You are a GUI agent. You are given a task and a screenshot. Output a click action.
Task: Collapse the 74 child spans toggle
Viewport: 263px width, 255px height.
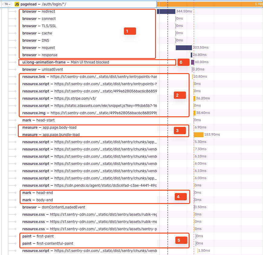tap(8, 4)
